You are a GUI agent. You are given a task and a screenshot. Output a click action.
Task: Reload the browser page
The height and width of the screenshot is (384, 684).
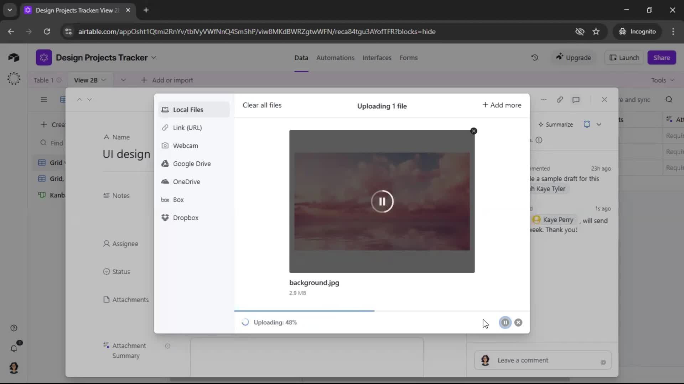pos(47,32)
